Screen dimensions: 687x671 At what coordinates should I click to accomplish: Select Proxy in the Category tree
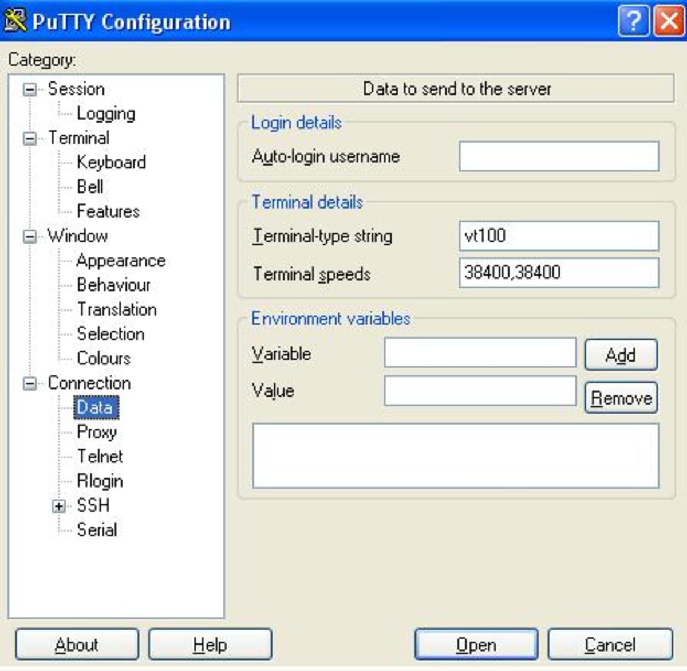[97, 433]
